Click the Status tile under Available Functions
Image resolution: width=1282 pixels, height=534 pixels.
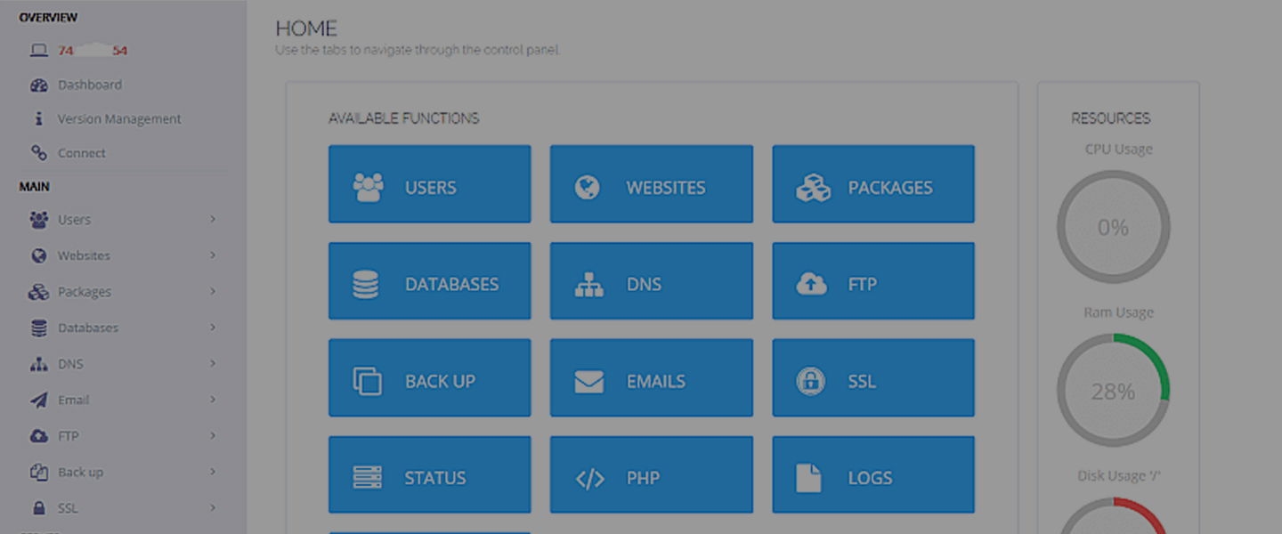pyautogui.click(x=430, y=474)
